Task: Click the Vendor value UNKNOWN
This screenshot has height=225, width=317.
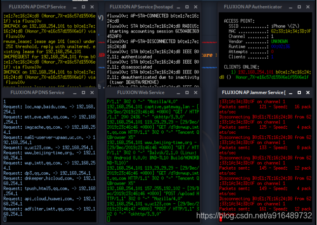Action: [x=279, y=41]
